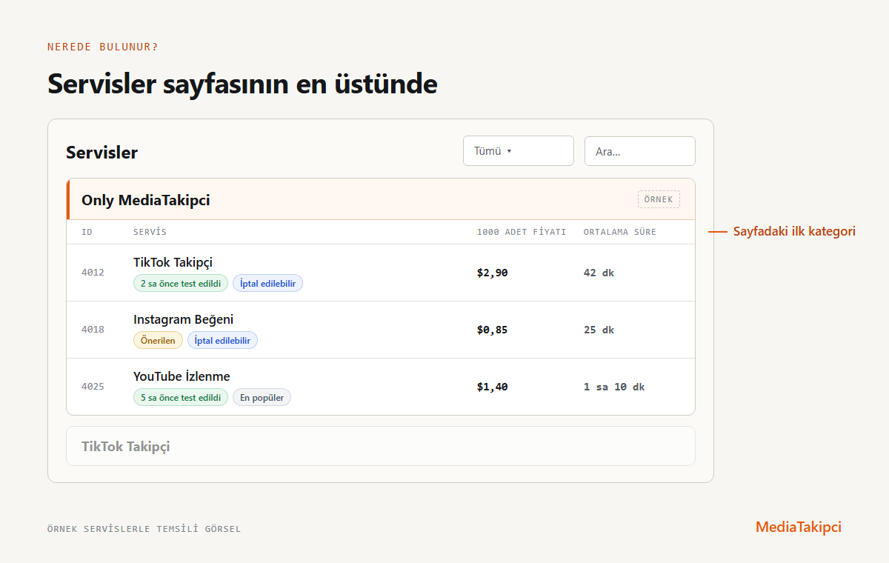Click the ID column header

tap(87, 232)
